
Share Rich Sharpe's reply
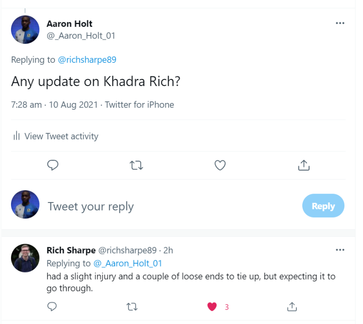coord(292,307)
